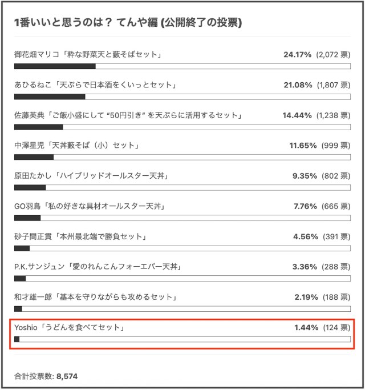Click the 11.65% result bar

click(182, 157)
